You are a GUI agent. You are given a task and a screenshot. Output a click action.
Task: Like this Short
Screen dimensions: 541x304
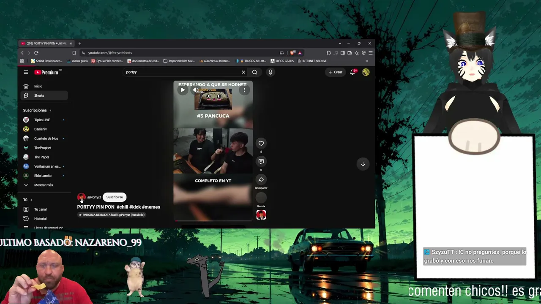261,143
